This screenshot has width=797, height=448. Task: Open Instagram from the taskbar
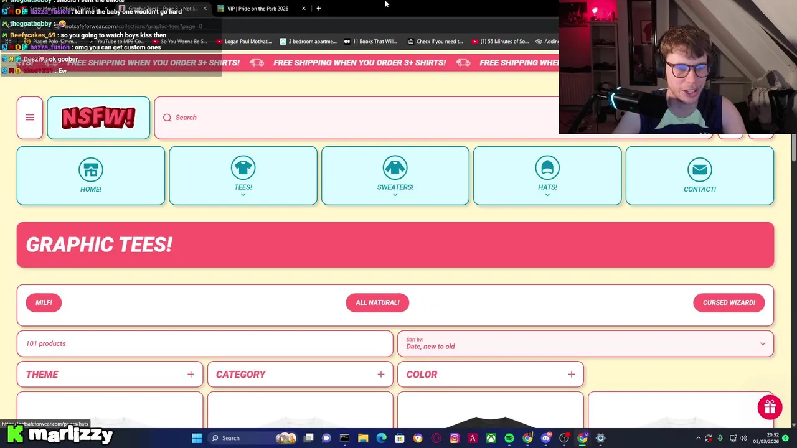click(454, 438)
